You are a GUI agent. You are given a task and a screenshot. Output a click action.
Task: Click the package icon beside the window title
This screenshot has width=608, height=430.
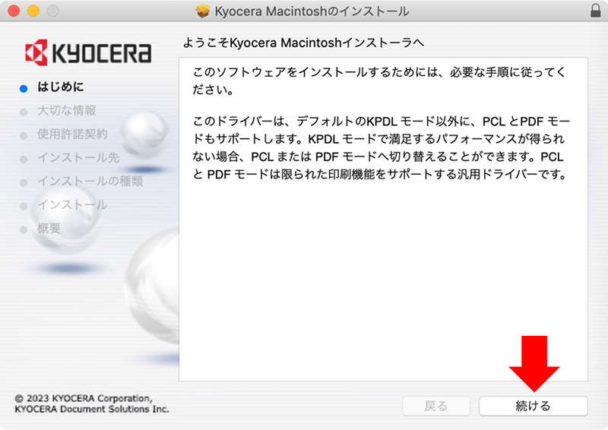click(x=203, y=11)
